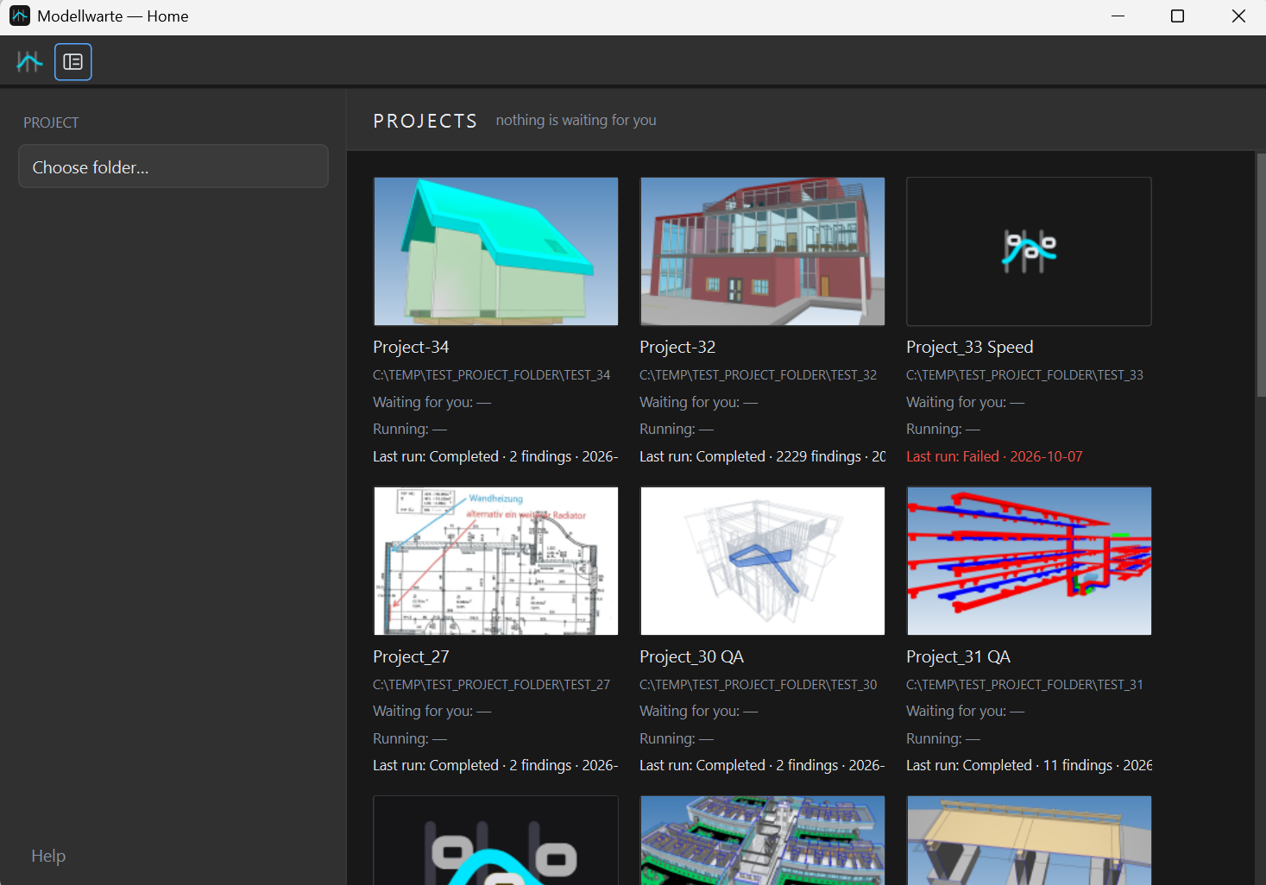Select the Project_31 QA title
Image resolution: width=1266 pixels, height=885 pixels.
pyautogui.click(x=958, y=656)
